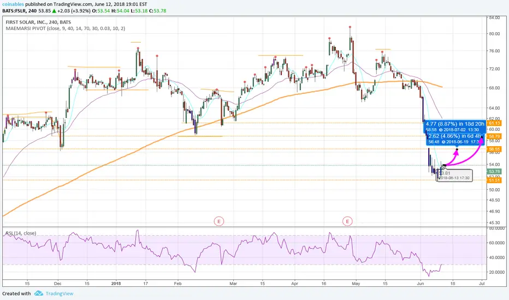Click the 20.0000 RSI axis label
The height and width of the screenshot is (300, 509).
[496, 272]
